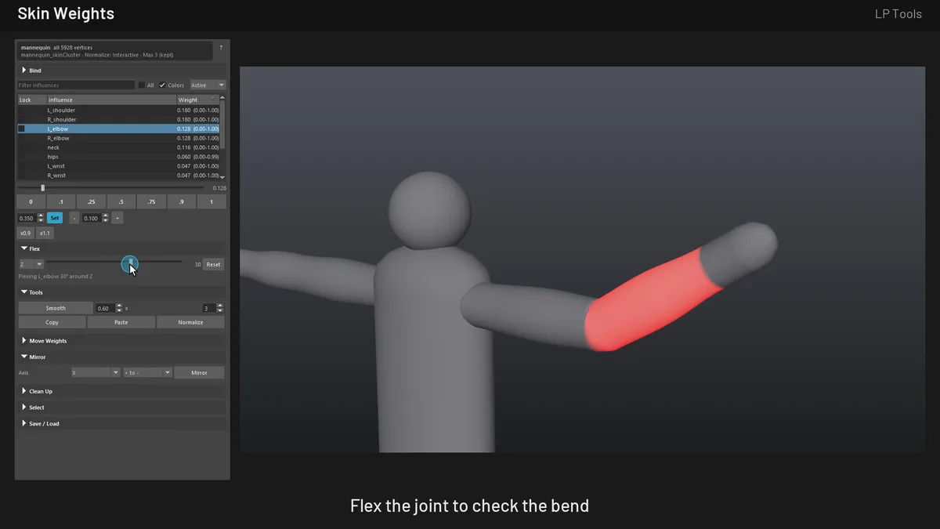This screenshot has width=940, height=529.
Task: Set weight preset to .75
Action: (x=151, y=202)
